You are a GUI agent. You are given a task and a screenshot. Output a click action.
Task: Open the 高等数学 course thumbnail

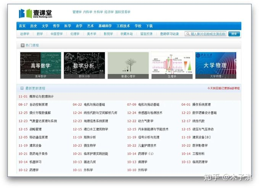41,66
